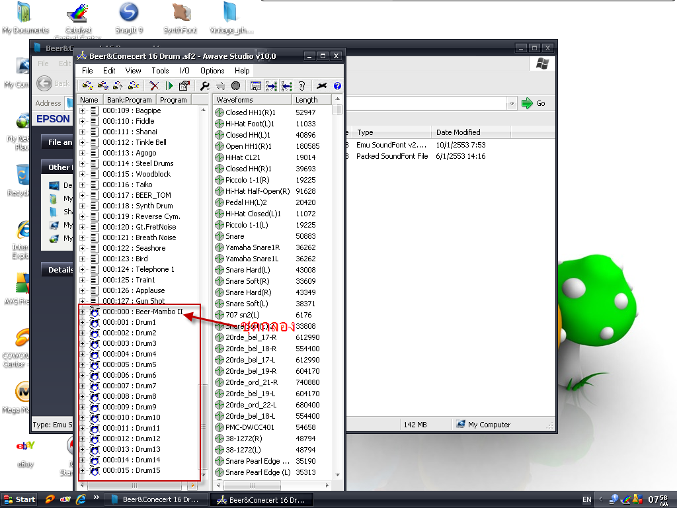Open the Explorer address bar dropdown
Screen dimensions: 677x508
pos(512,103)
